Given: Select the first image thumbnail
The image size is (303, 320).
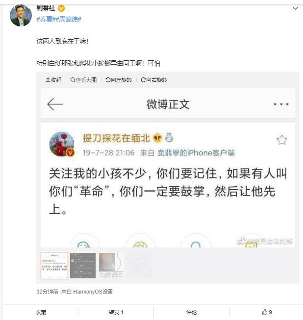Looking at the screenshot, I should 54,266.
